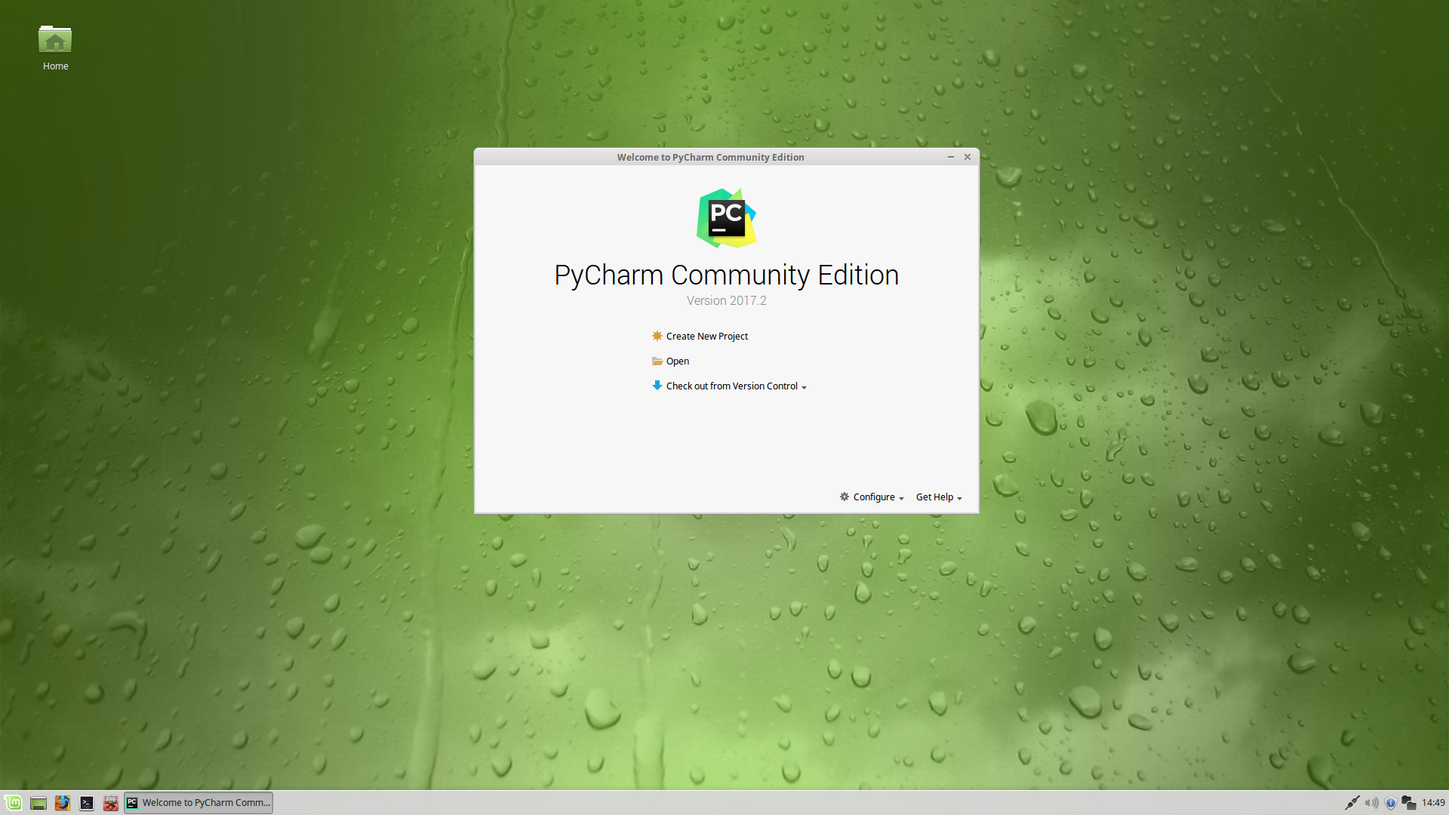
Task: Click the update manager shield icon
Action: click(1390, 803)
